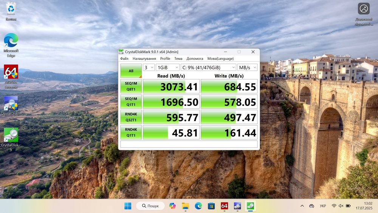Viewport: 378px width, 213px height.
Task: Click the battery status tray icon
Action: [x=348, y=206]
